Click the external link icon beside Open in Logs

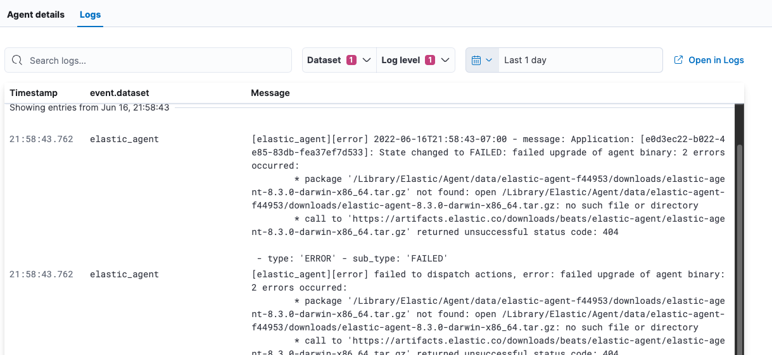point(678,60)
